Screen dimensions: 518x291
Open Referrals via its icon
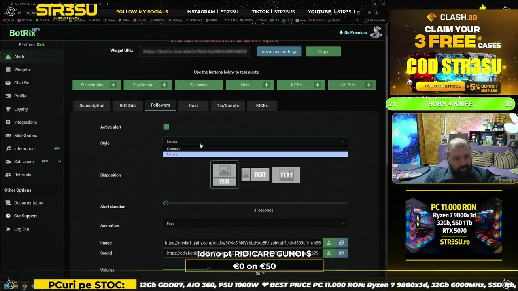(x=8, y=175)
